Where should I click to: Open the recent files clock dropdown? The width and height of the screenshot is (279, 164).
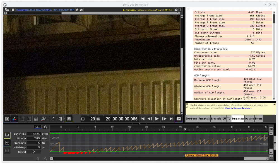13,10
